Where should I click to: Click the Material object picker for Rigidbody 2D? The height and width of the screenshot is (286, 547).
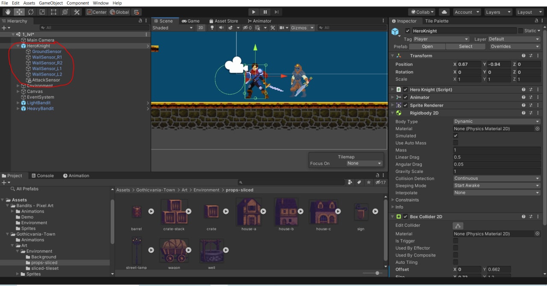[538, 128]
